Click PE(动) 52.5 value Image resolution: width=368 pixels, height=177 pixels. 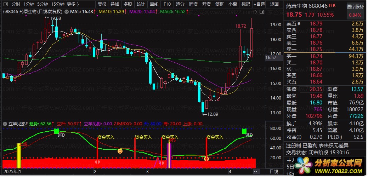tap(359, 137)
